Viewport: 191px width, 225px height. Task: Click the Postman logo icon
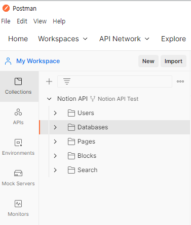[x=6, y=8]
